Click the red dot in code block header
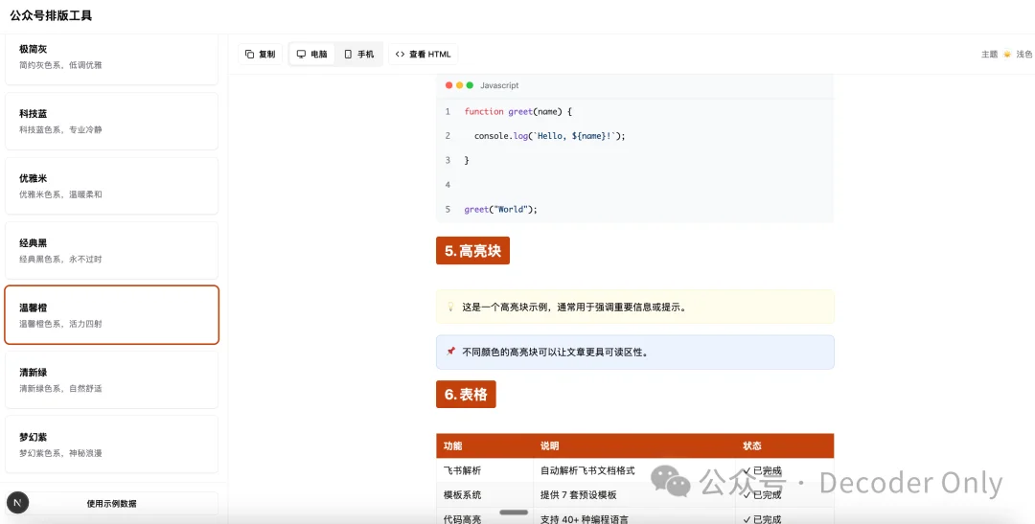Viewport: 1035px width, 524px height. [448, 85]
